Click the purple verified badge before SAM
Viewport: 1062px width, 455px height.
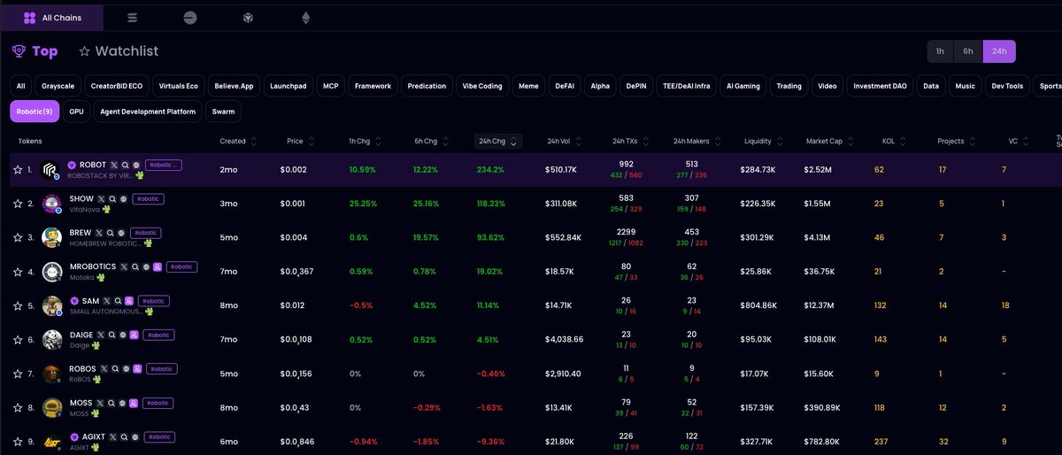[73, 301]
